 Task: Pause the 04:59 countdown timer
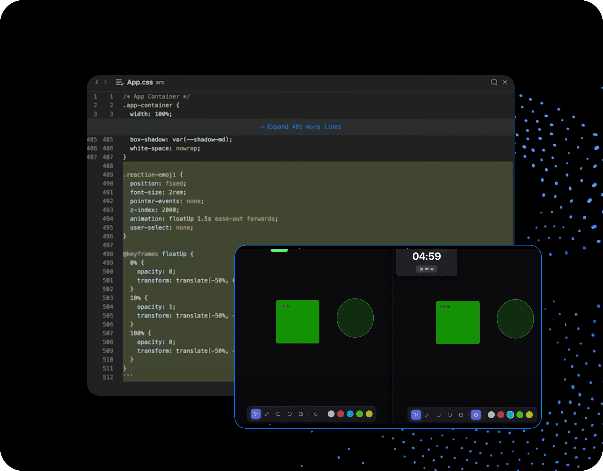point(427,269)
